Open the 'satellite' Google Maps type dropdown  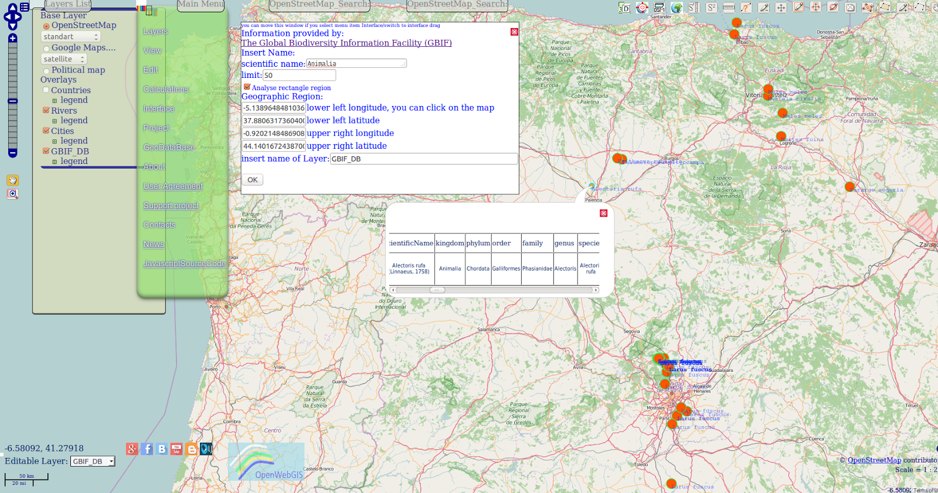[x=64, y=59]
